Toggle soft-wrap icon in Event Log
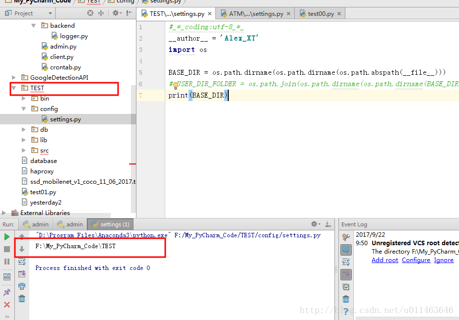The image size is (459, 320). 346,262
